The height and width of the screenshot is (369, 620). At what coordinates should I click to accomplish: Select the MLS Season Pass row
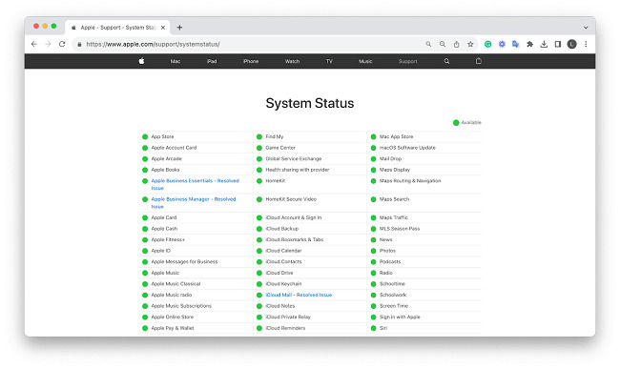coord(424,229)
